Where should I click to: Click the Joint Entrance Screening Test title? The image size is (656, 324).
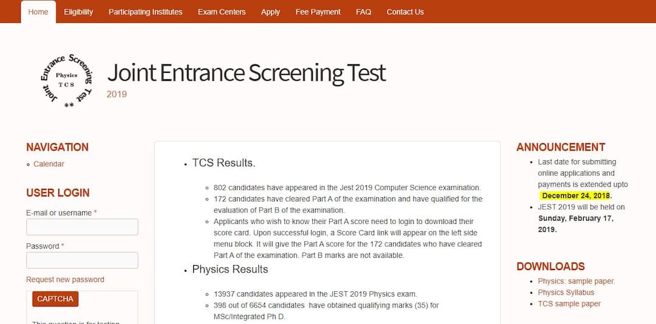pos(247,73)
